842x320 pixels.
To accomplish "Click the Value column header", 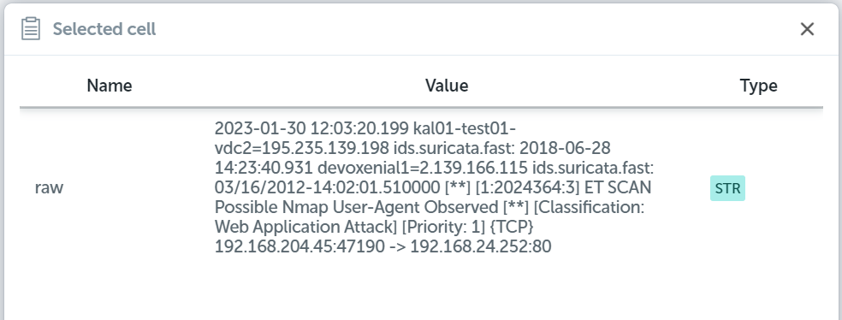I will [x=447, y=86].
